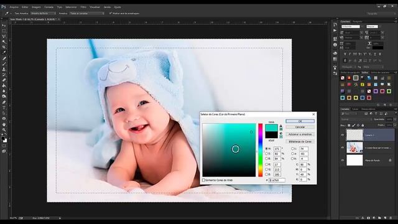The height and width of the screenshot is (224, 398).
Task: Click the Cancelar button
Action: click(300, 127)
